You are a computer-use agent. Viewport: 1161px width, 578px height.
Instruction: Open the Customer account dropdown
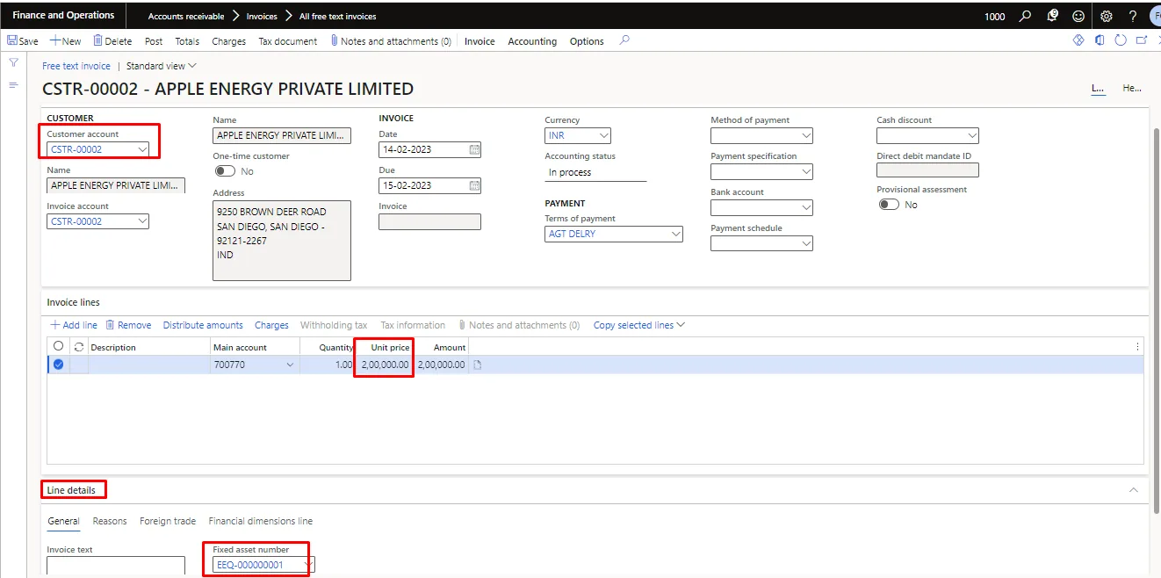point(142,149)
